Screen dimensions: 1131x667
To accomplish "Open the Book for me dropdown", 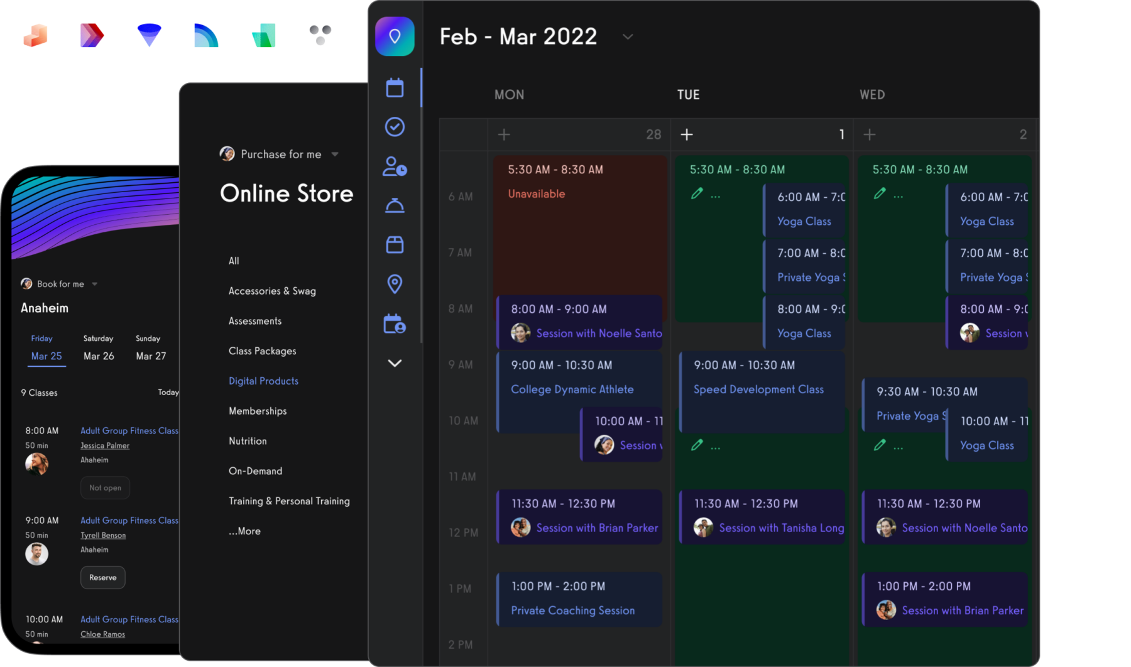I will pos(95,284).
